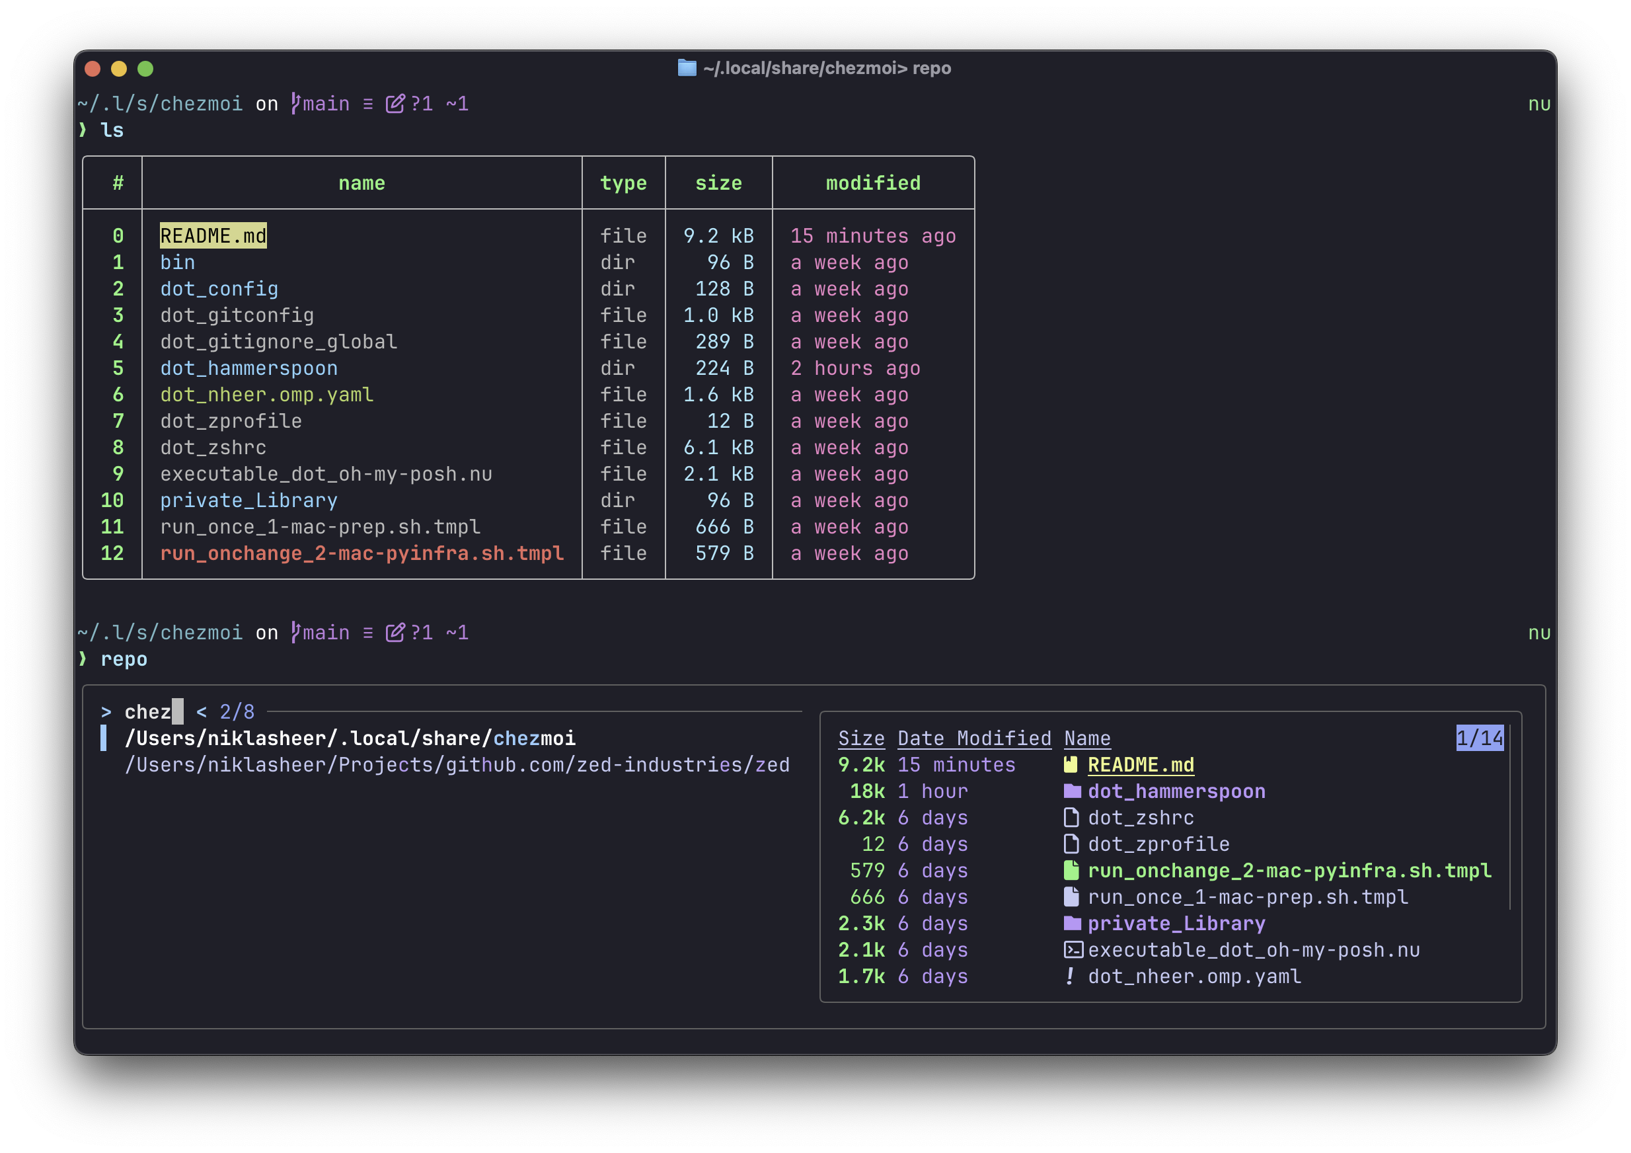Click the dot_zprofile file icon in preview
The image size is (1631, 1153).
[1071, 844]
